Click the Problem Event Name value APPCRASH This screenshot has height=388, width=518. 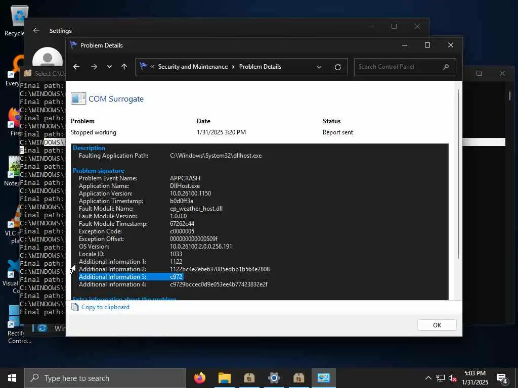[185, 178]
